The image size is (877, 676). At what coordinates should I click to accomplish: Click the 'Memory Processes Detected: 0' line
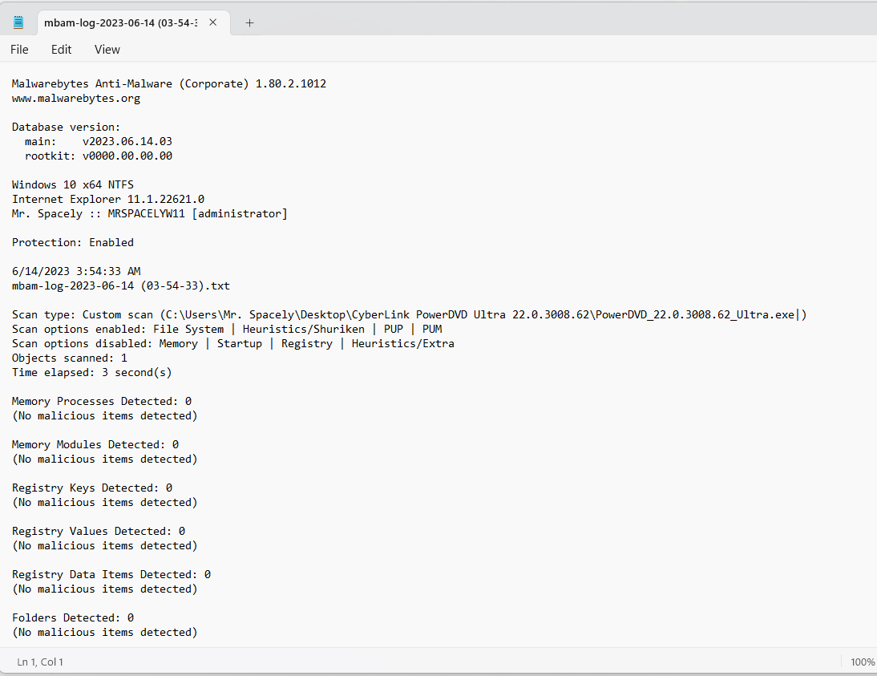tap(102, 401)
